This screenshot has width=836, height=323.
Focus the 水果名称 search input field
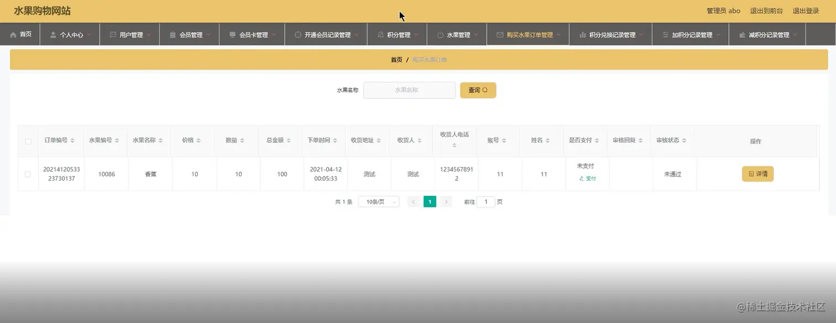pyautogui.click(x=409, y=90)
